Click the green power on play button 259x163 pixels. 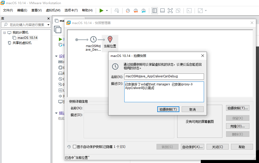pyautogui.click(x=101, y=11)
